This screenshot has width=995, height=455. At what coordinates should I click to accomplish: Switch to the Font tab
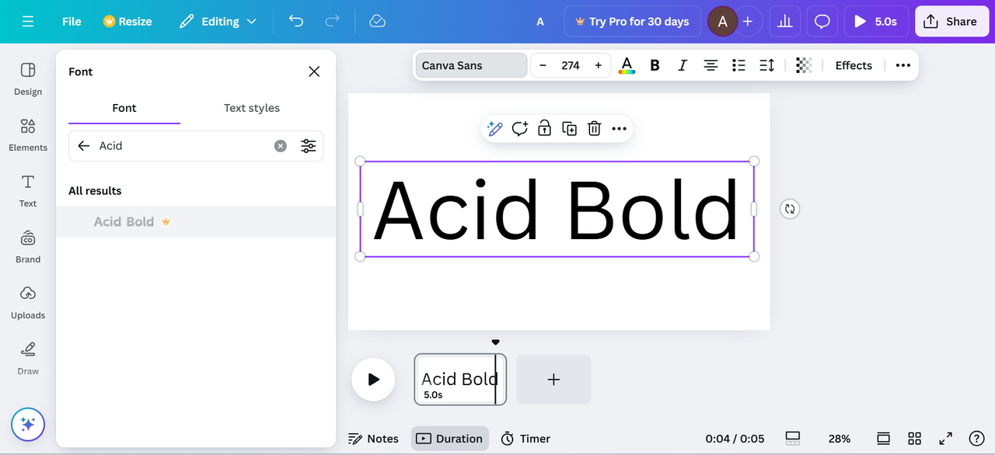click(124, 108)
